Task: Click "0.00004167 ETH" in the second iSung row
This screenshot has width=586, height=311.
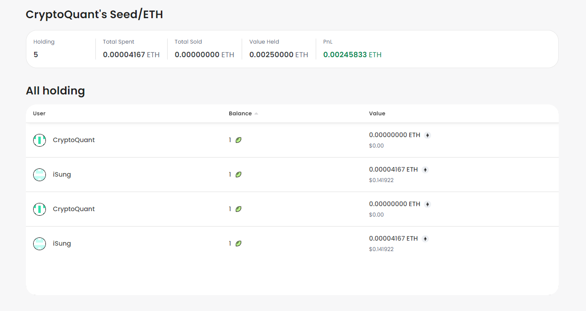Action: click(393, 238)
